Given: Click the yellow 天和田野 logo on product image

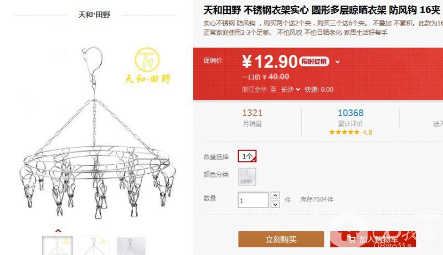Looking at the screenshot, I should [x=148, y=65].
